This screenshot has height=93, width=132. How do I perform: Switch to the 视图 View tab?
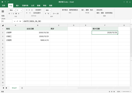tap(51, 5)
